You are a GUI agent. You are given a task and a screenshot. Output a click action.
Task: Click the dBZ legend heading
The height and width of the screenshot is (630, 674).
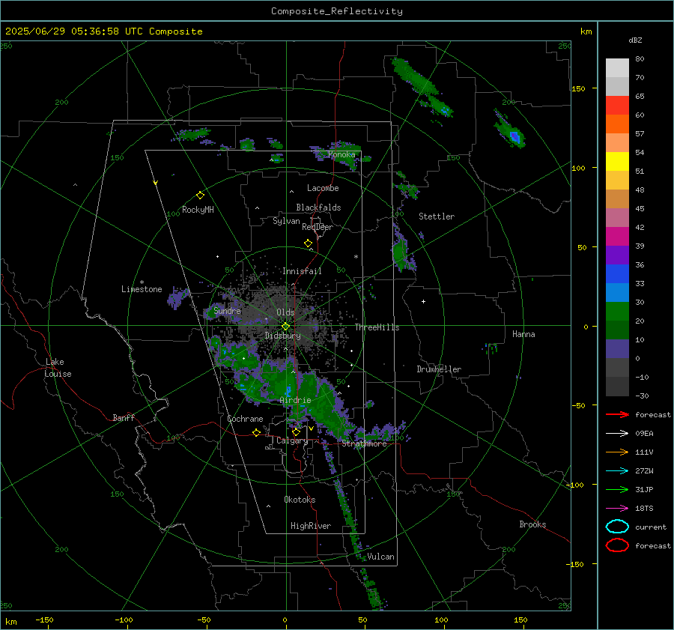(635, 40)
